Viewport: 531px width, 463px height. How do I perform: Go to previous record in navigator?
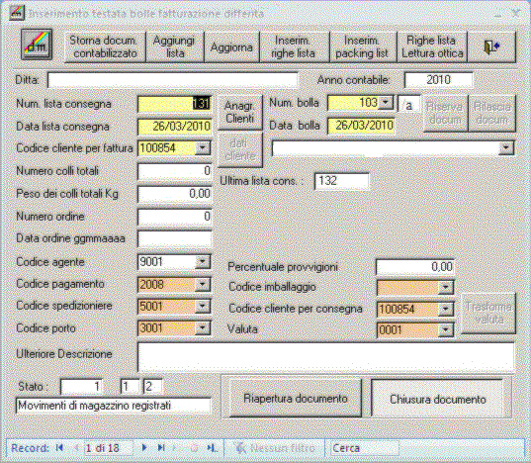(76, 448)
